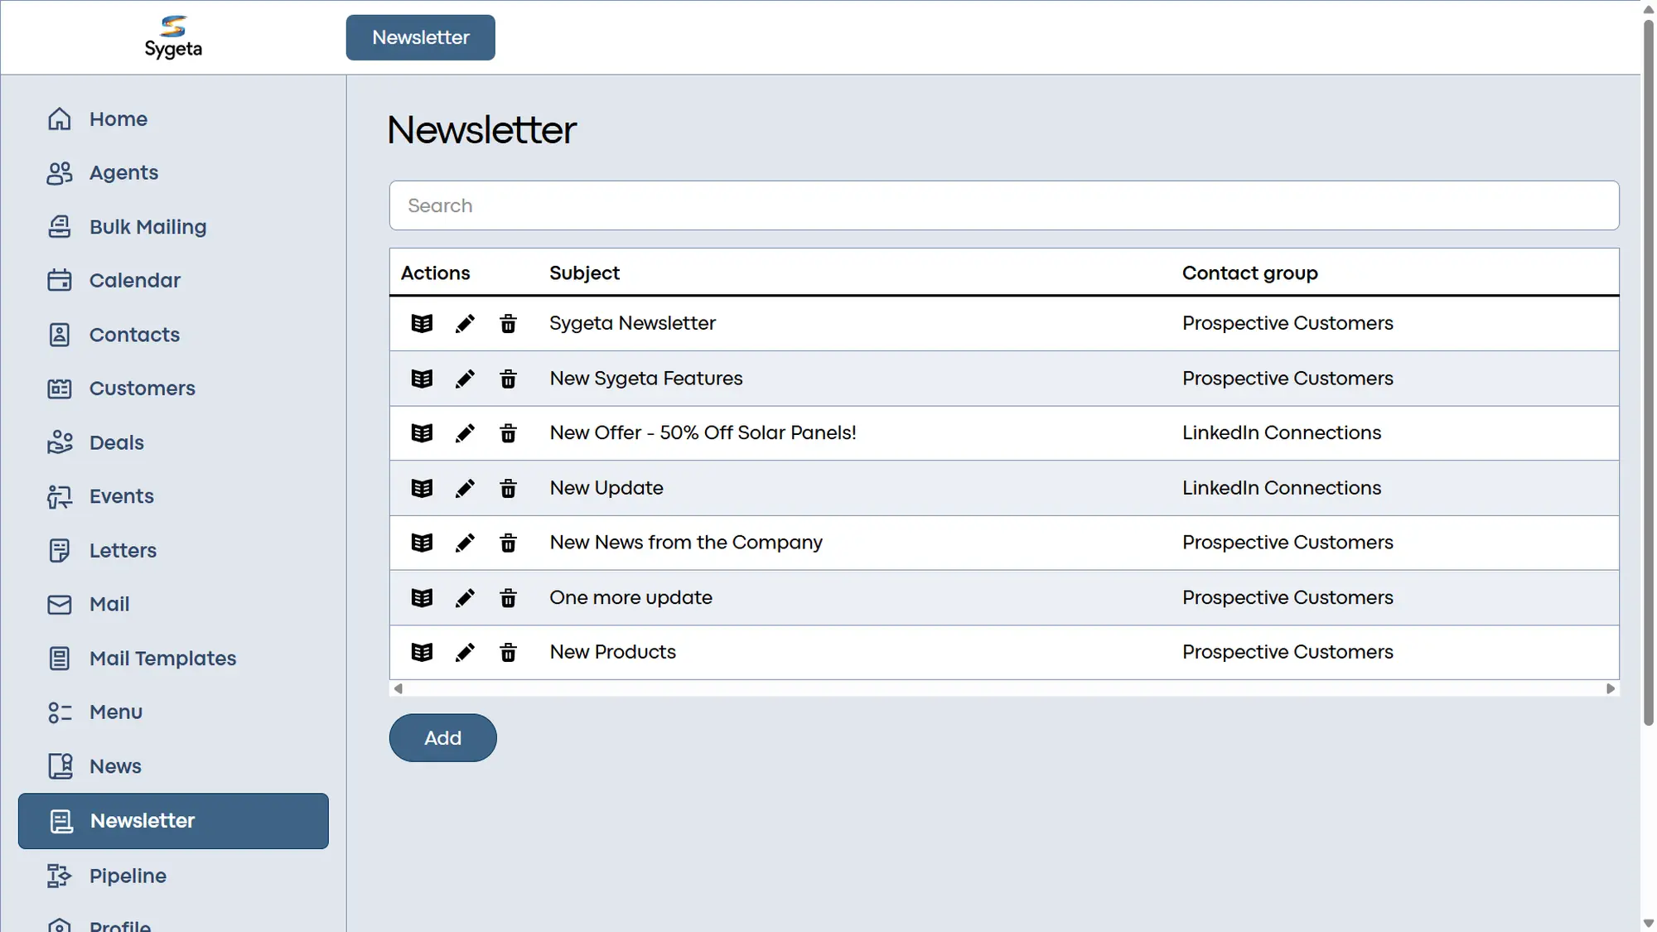Open preview icon for Sygeta Newsletter
The image size is (1657, 932).
422,323
